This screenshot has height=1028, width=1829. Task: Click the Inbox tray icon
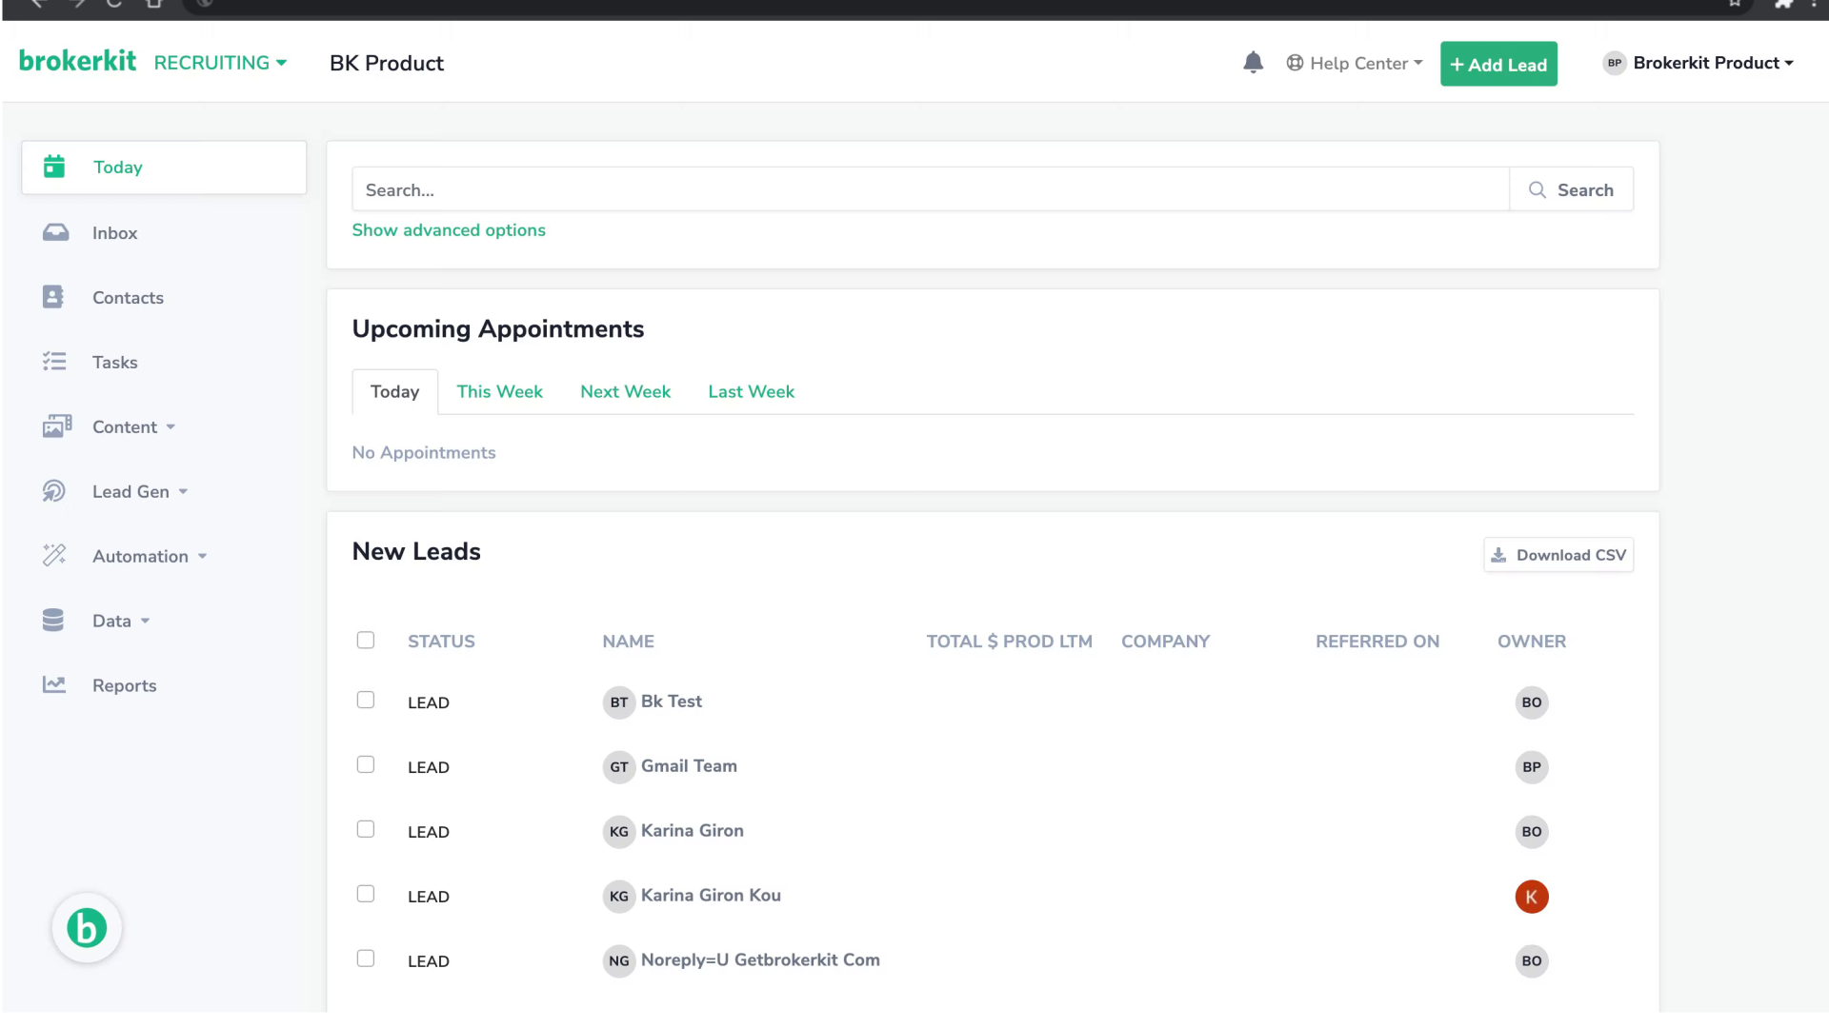55,232
